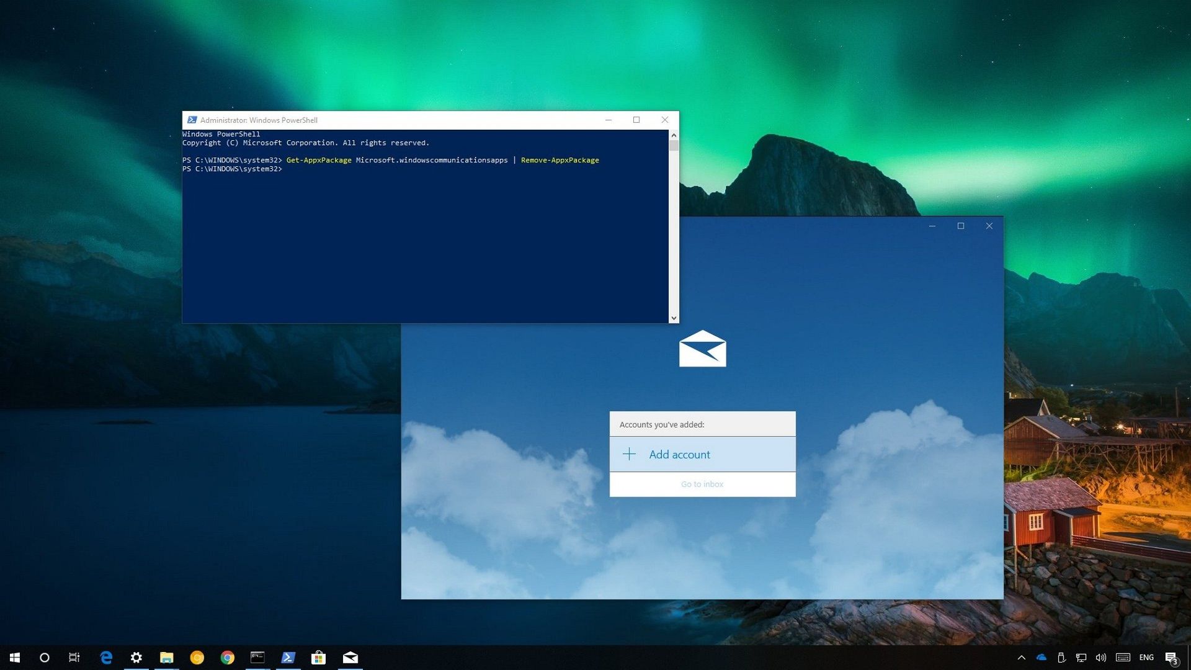Open OneDrive from the system tray
The width and height of the screenshot is (1191, 670).
pos(1041,657)
